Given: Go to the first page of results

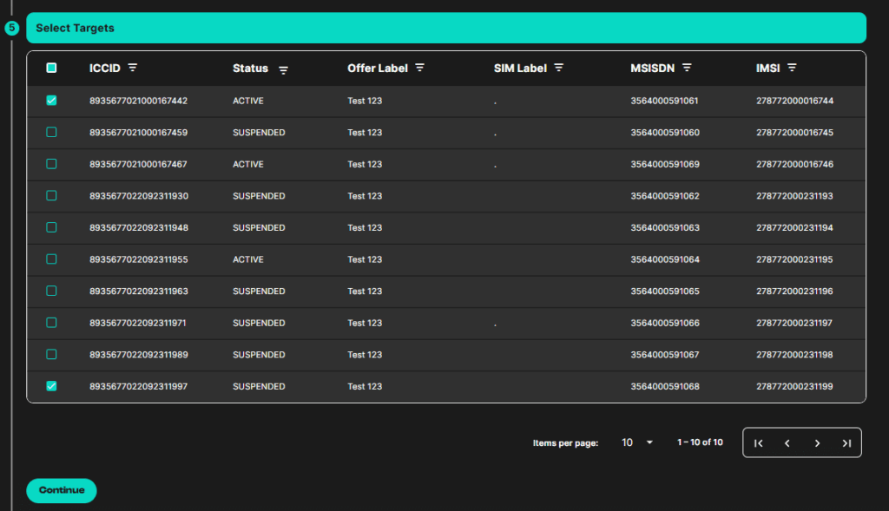Looking at the screenshot, I should point(759,442).
